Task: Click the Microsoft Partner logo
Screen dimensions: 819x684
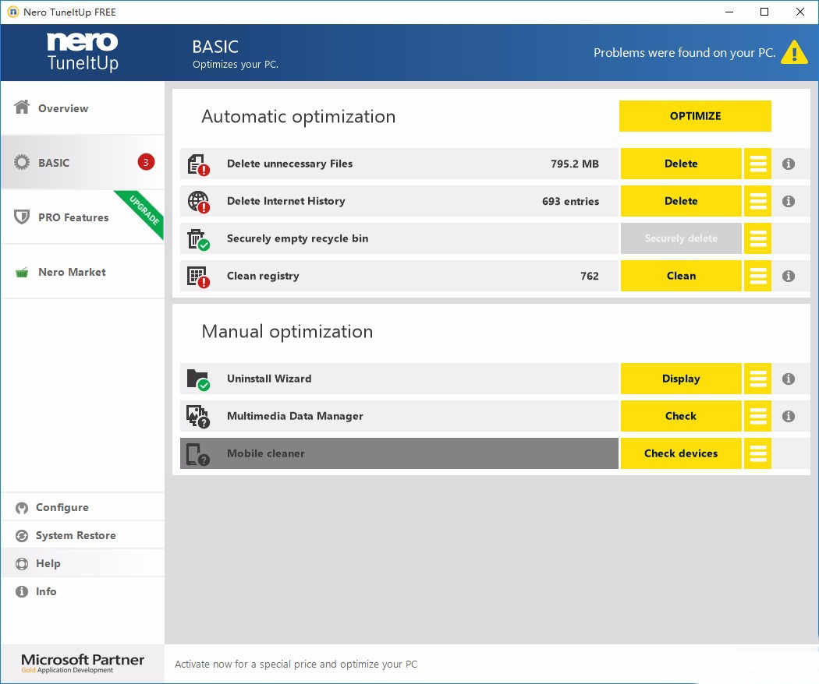Action: (x=83, y=663)
